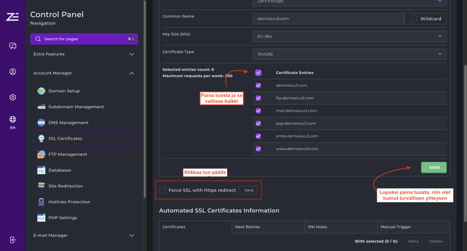
Task: Click the Common Name input field
Action: (x=327, y=19)
